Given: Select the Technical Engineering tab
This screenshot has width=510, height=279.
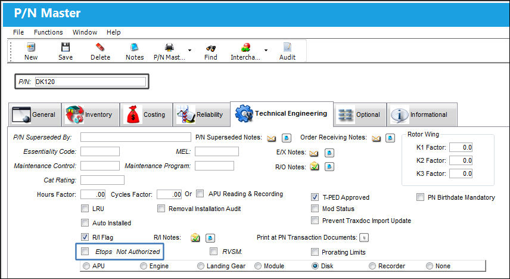Looking at the screenshot, I should [282, 114].
